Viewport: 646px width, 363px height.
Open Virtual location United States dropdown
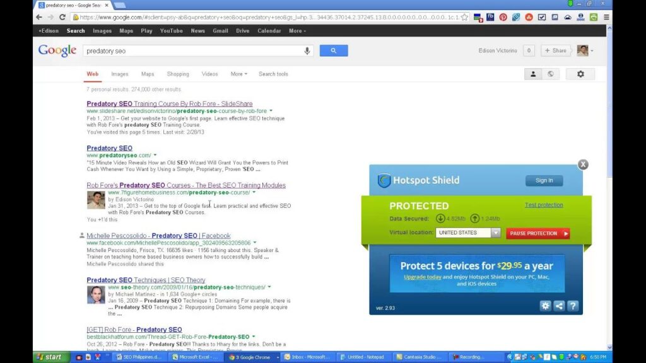[467, 233]
